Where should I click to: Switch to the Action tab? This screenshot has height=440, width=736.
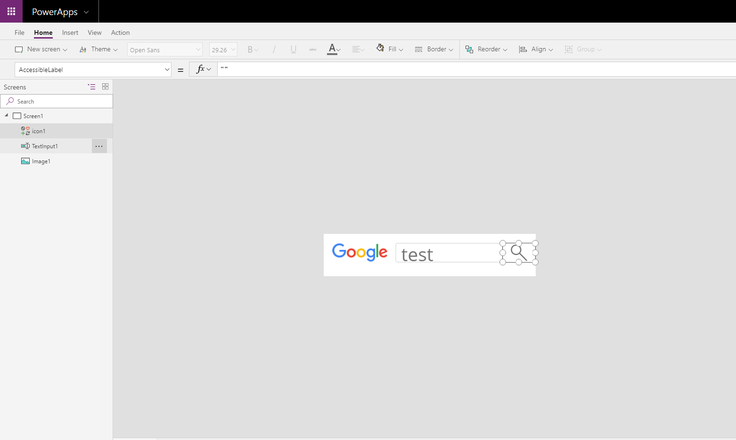120,32
